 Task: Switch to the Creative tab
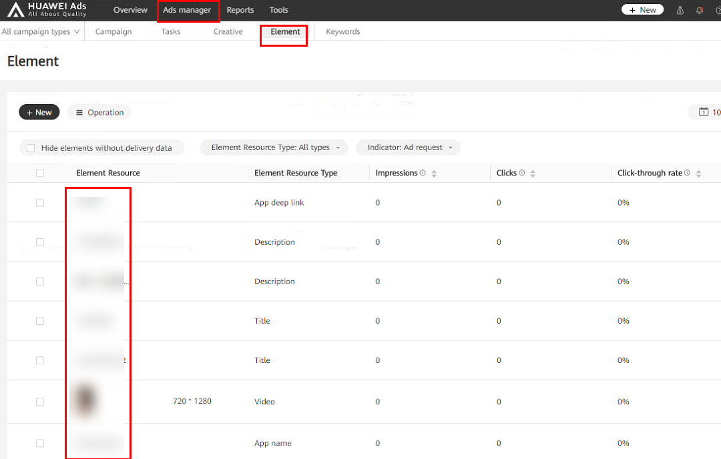point(228,31)
